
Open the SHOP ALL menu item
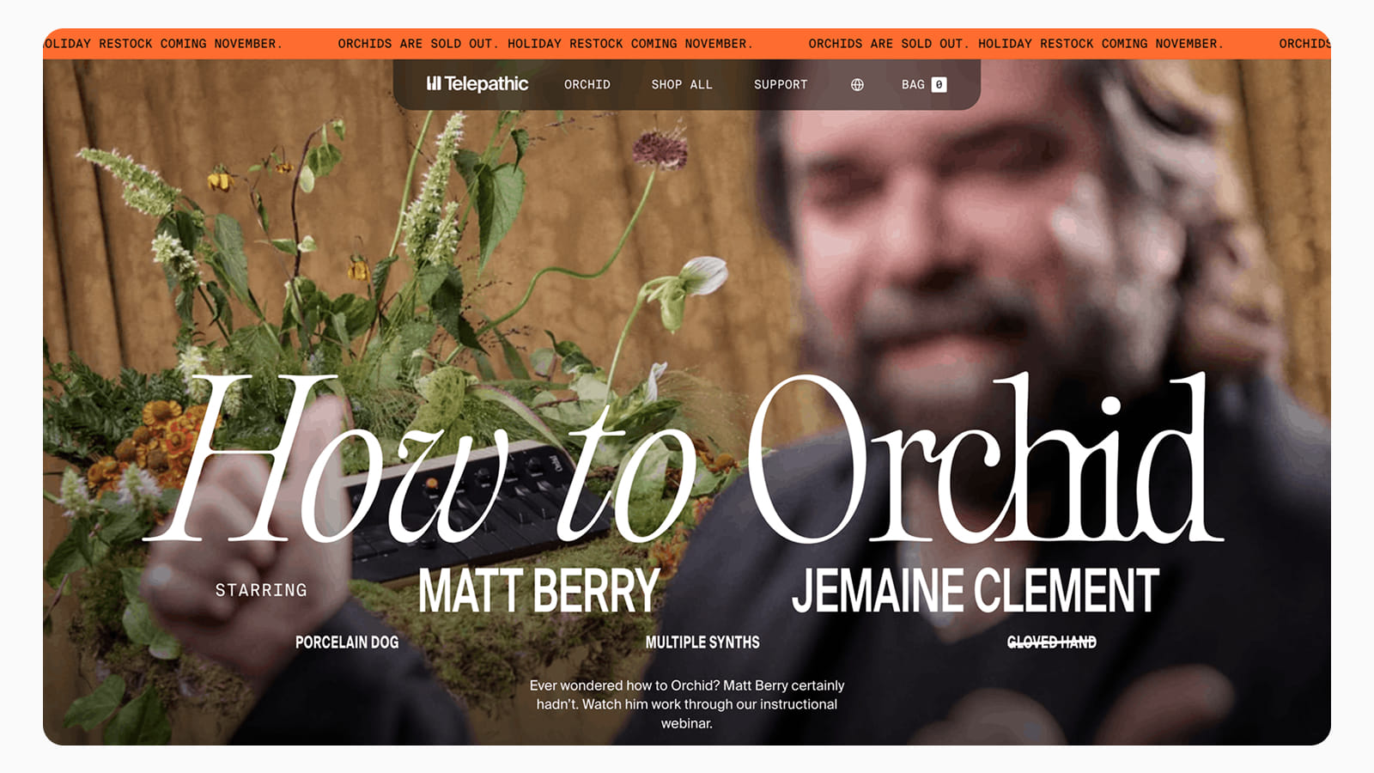pyautogui.click(x=682, y=84)
